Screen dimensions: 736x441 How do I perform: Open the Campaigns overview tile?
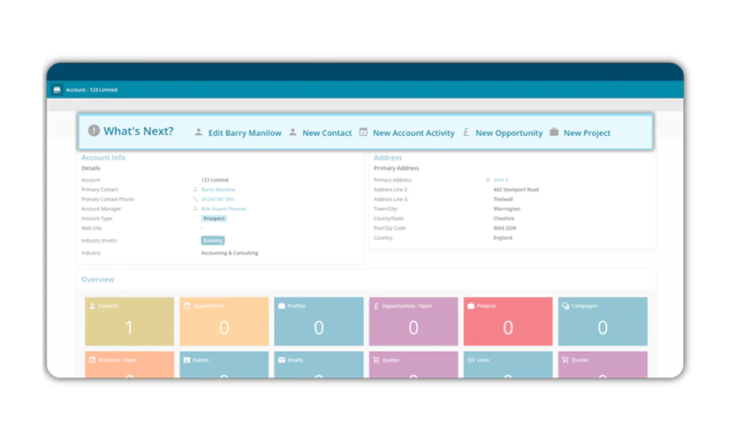pos(603,322)
